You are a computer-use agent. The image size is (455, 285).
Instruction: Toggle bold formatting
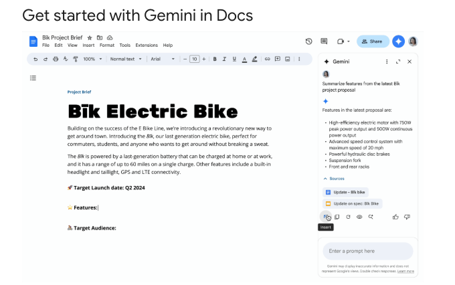tap(215, 59)
